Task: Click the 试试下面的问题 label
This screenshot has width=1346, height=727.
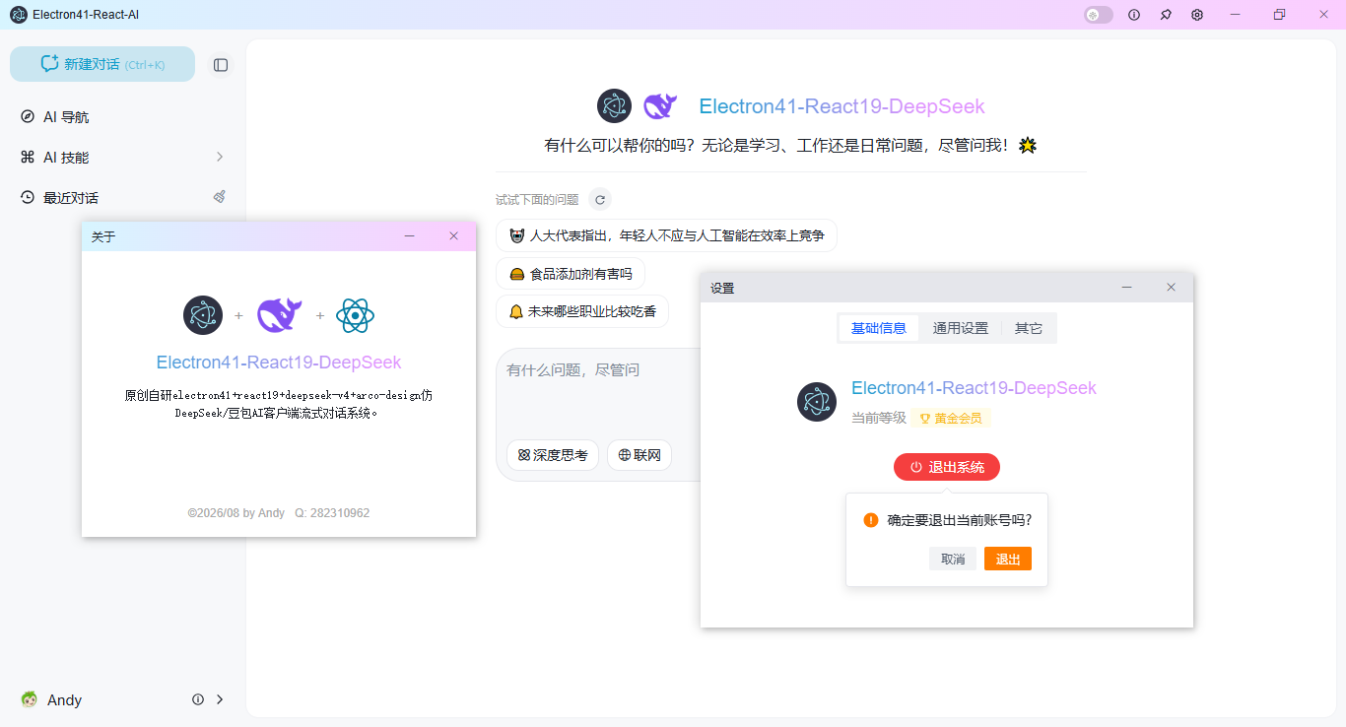Action: point(537,200)
